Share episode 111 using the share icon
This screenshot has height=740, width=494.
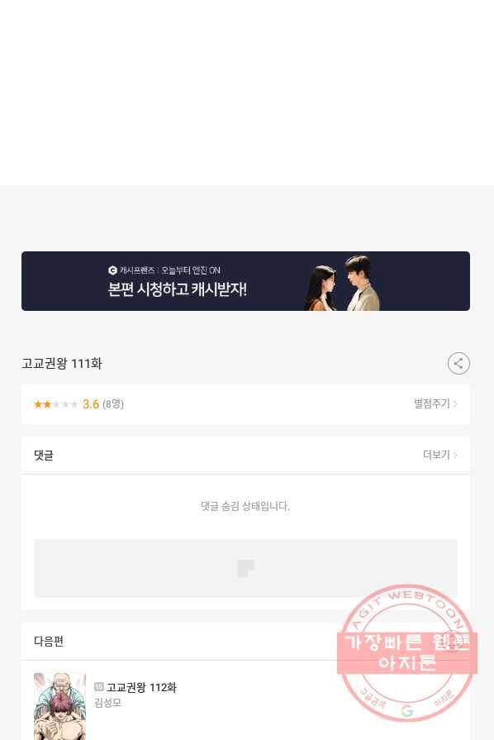pyautogui.click(x=458, y=364)
